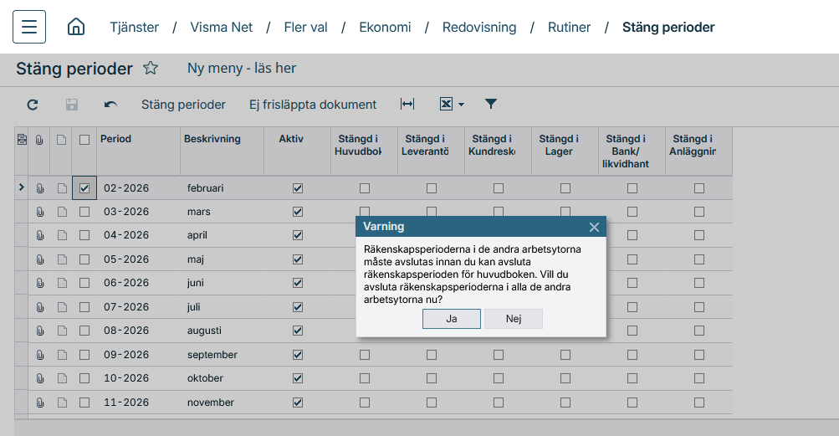This screenshot has height=436, width=839.
Task: Open the Ekonomi breadcrumb item
Action: click(x=386, y=28)
